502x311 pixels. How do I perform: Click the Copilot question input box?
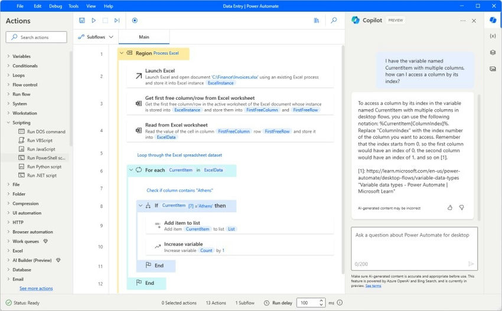point(414,248)
